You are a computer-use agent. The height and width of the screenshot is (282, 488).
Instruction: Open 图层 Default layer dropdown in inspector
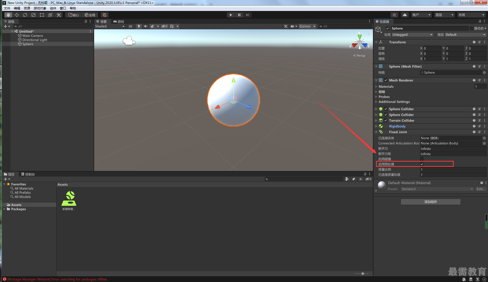coord(466,35)
